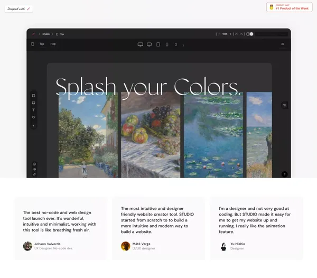Select the small desktop breakpoint icon
This screenshot has width=317, height=278.
(149, 44)
